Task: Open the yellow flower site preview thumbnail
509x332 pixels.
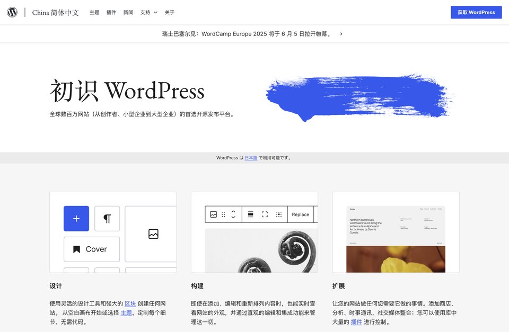Action: (396, 239)
